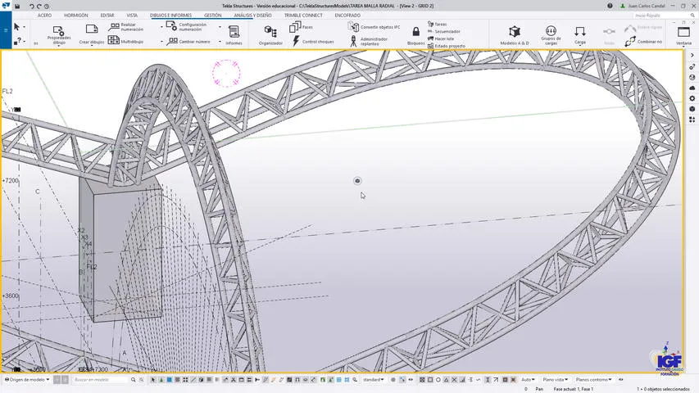
Task: Open cloud icon in side pane
Action: click(x=692, y=88)
